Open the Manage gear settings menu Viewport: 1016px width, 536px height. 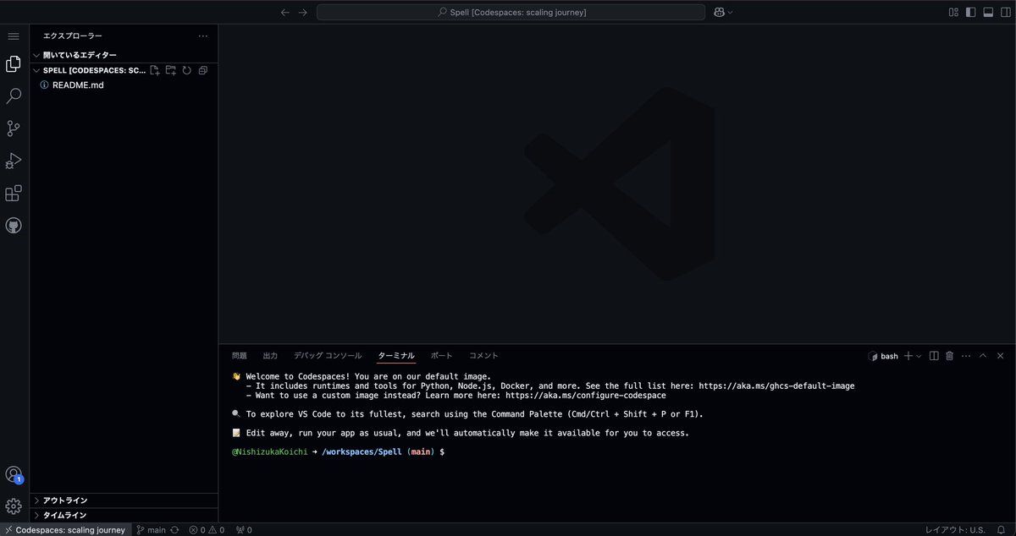point(14,506)
